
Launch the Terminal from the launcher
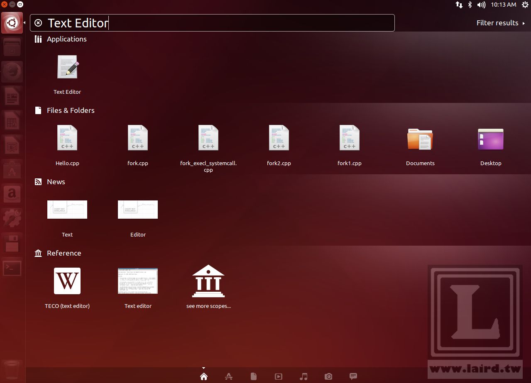coord(12,268)
